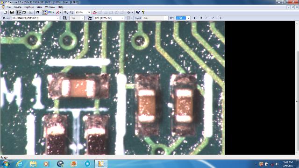Image resolution: width=299 pixels, height=168 pixels.
Task: Open the Help menu
Action: (x=60, y=7)
